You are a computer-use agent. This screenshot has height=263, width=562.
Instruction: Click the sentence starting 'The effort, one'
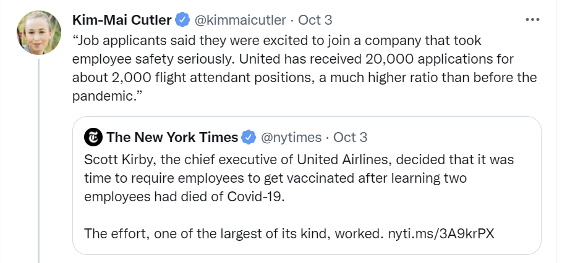234,234
